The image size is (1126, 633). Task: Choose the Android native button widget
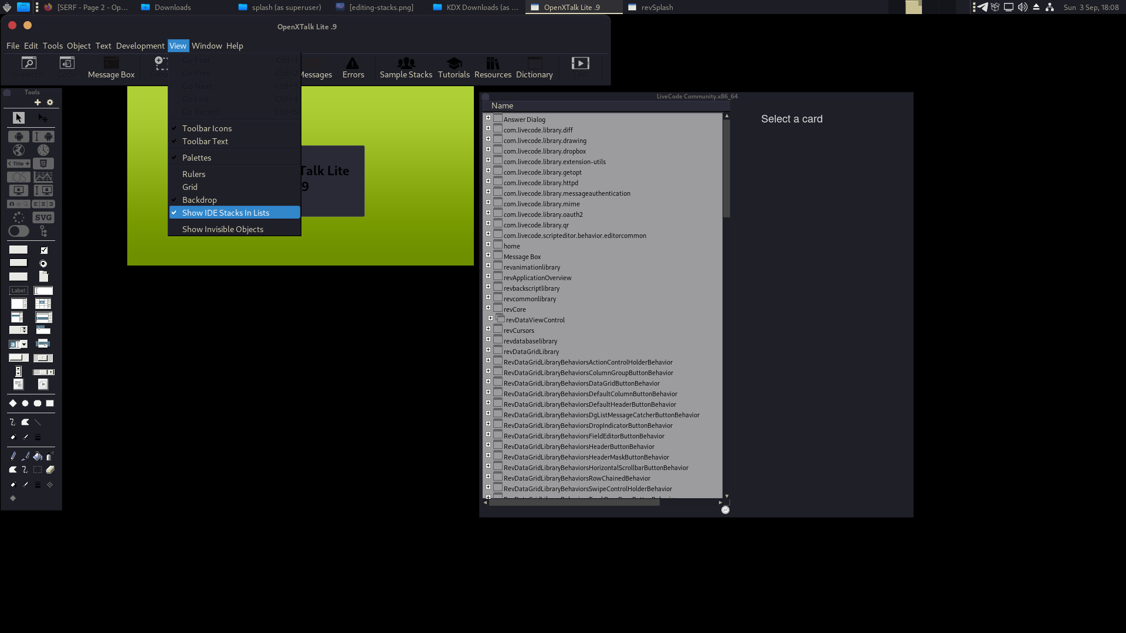[x=19, y=137]
